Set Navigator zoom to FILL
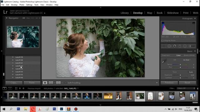200x112 pixels. click(28, 18)
